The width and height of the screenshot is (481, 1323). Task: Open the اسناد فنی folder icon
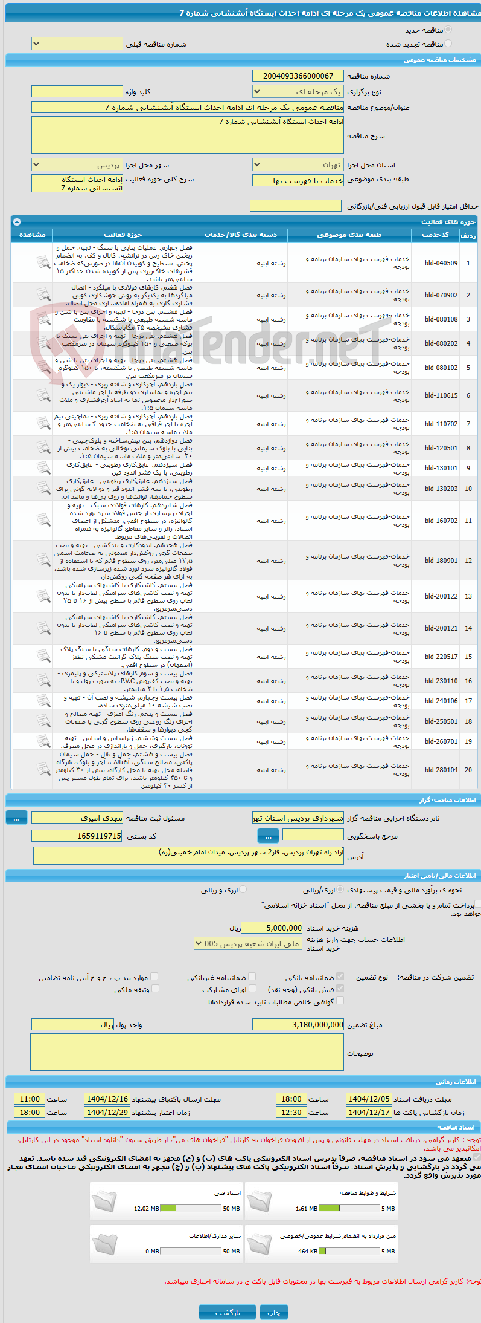tap(105, 1200)
